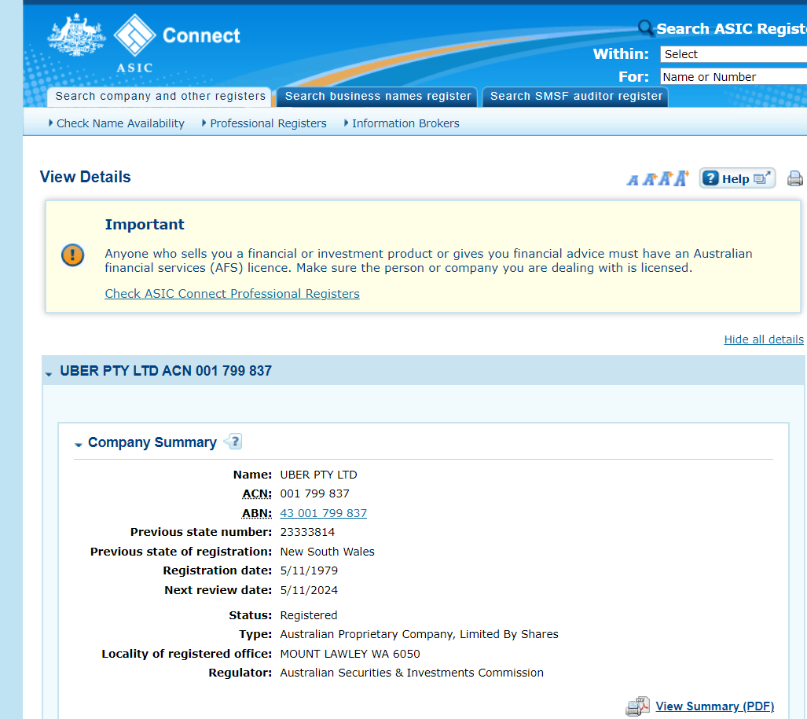Select the third font size option
807x719 pixels.
coord(666,178)
